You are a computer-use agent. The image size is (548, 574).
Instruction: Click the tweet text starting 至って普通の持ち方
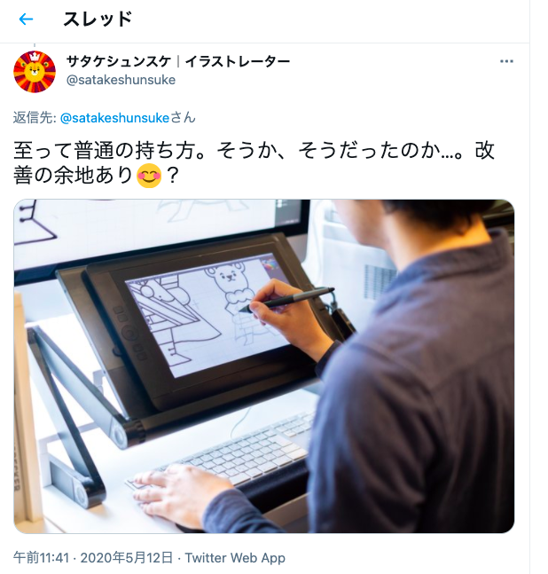(x=254, y=163)
